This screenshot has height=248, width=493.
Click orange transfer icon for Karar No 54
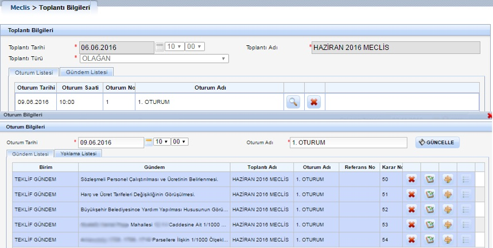coord(448,239)
